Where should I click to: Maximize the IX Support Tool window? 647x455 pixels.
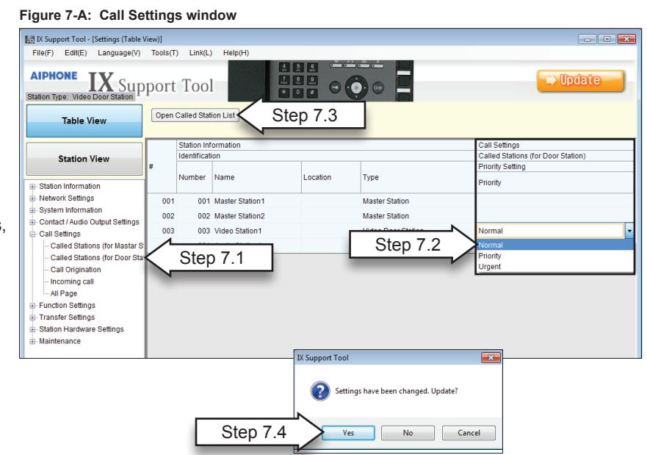click(607, 39)
